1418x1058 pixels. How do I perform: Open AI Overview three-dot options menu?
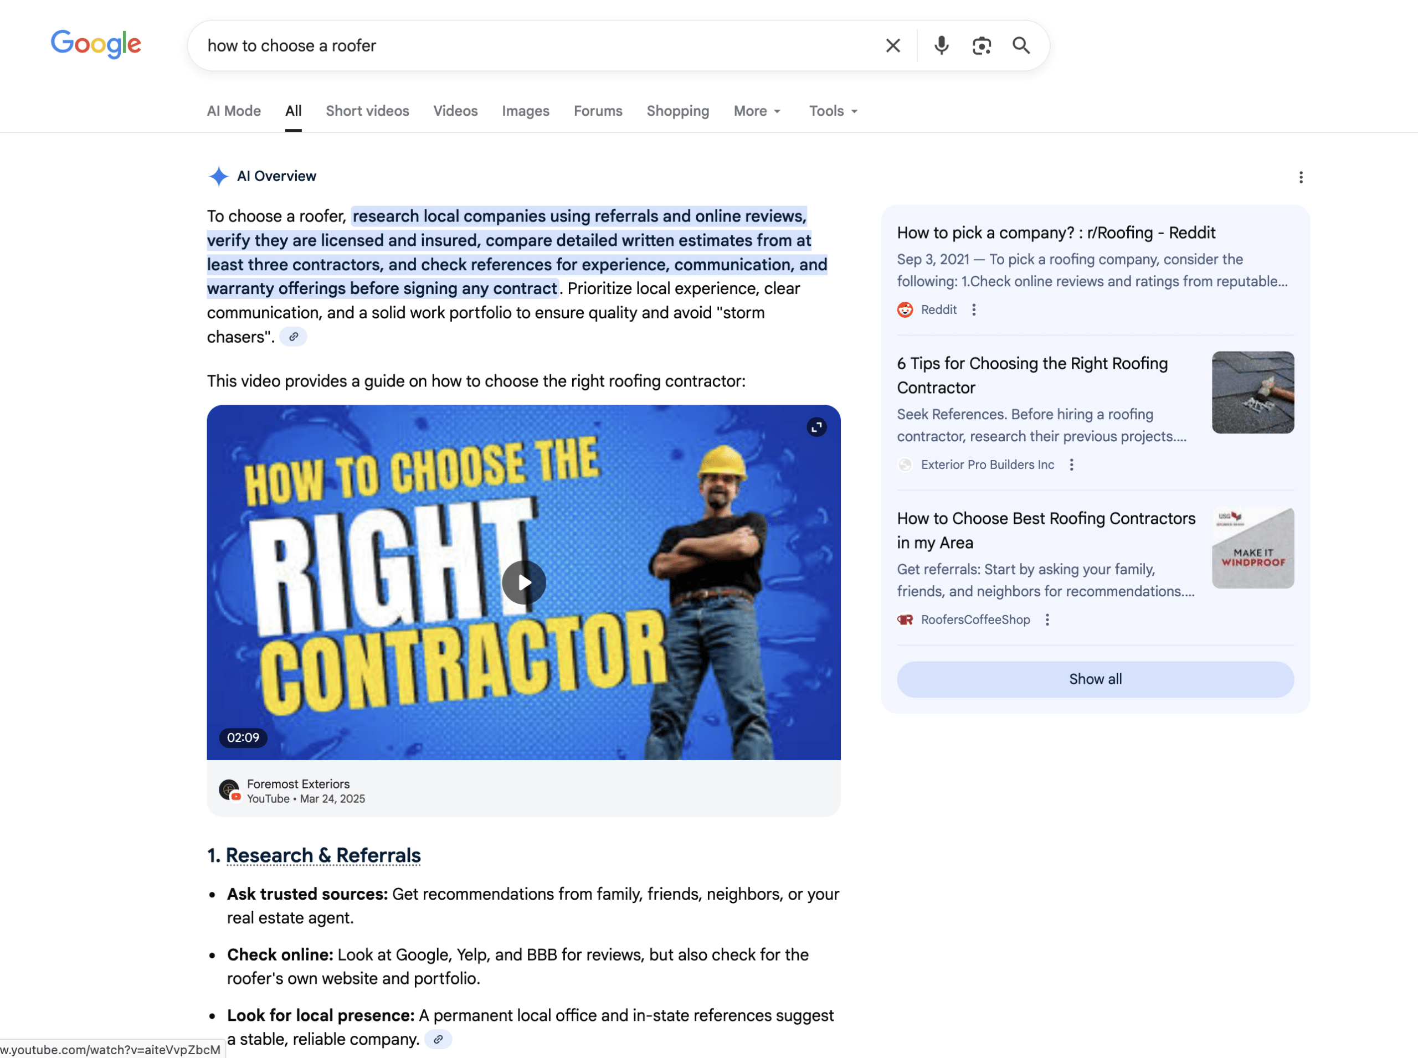tap(1300, 177)
